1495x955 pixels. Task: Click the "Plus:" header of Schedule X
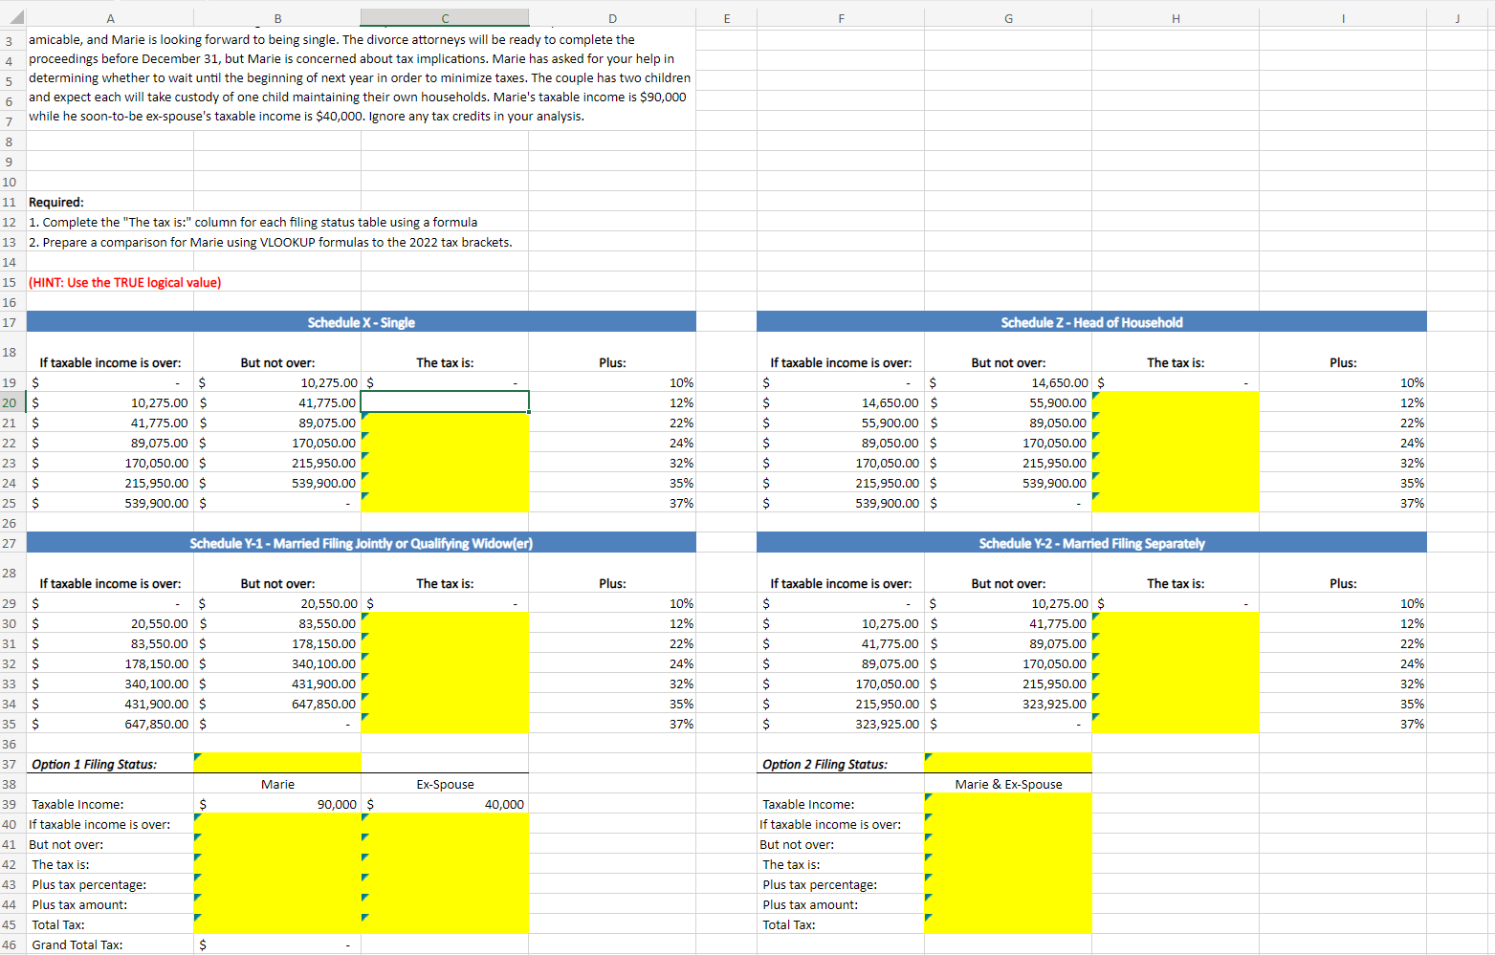612,362
